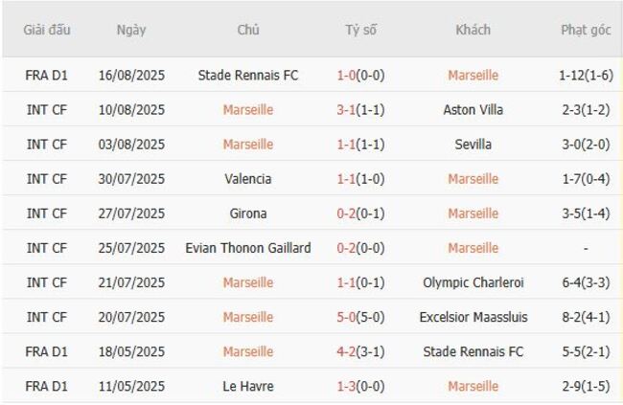Open the Sevilla team page
This screenshot has height=405, width=623.
click(473, 145)
